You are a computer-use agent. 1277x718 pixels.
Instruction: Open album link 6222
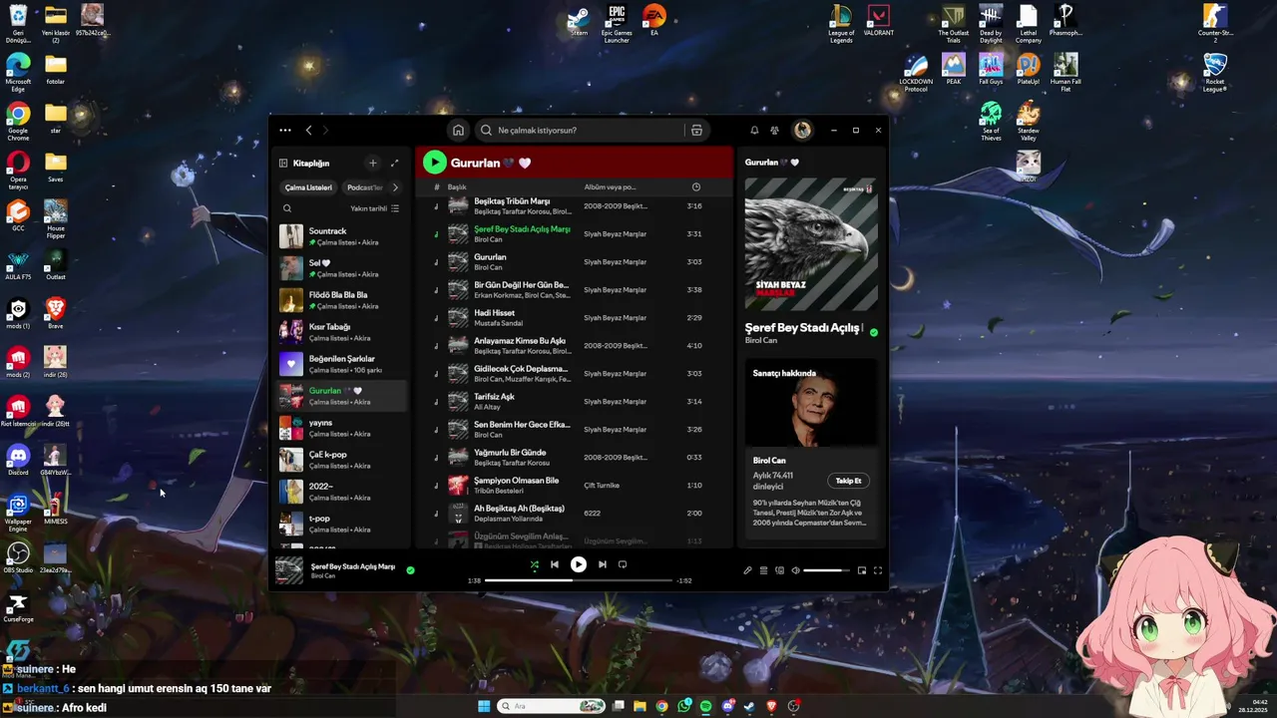click(x=593, y=514)
